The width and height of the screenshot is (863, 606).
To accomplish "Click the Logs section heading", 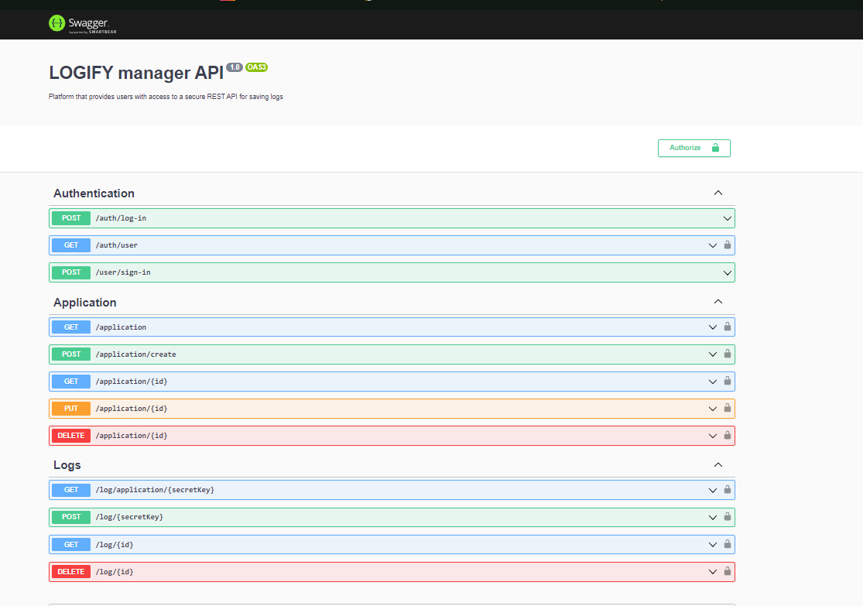I will click(x=67, y=465).
